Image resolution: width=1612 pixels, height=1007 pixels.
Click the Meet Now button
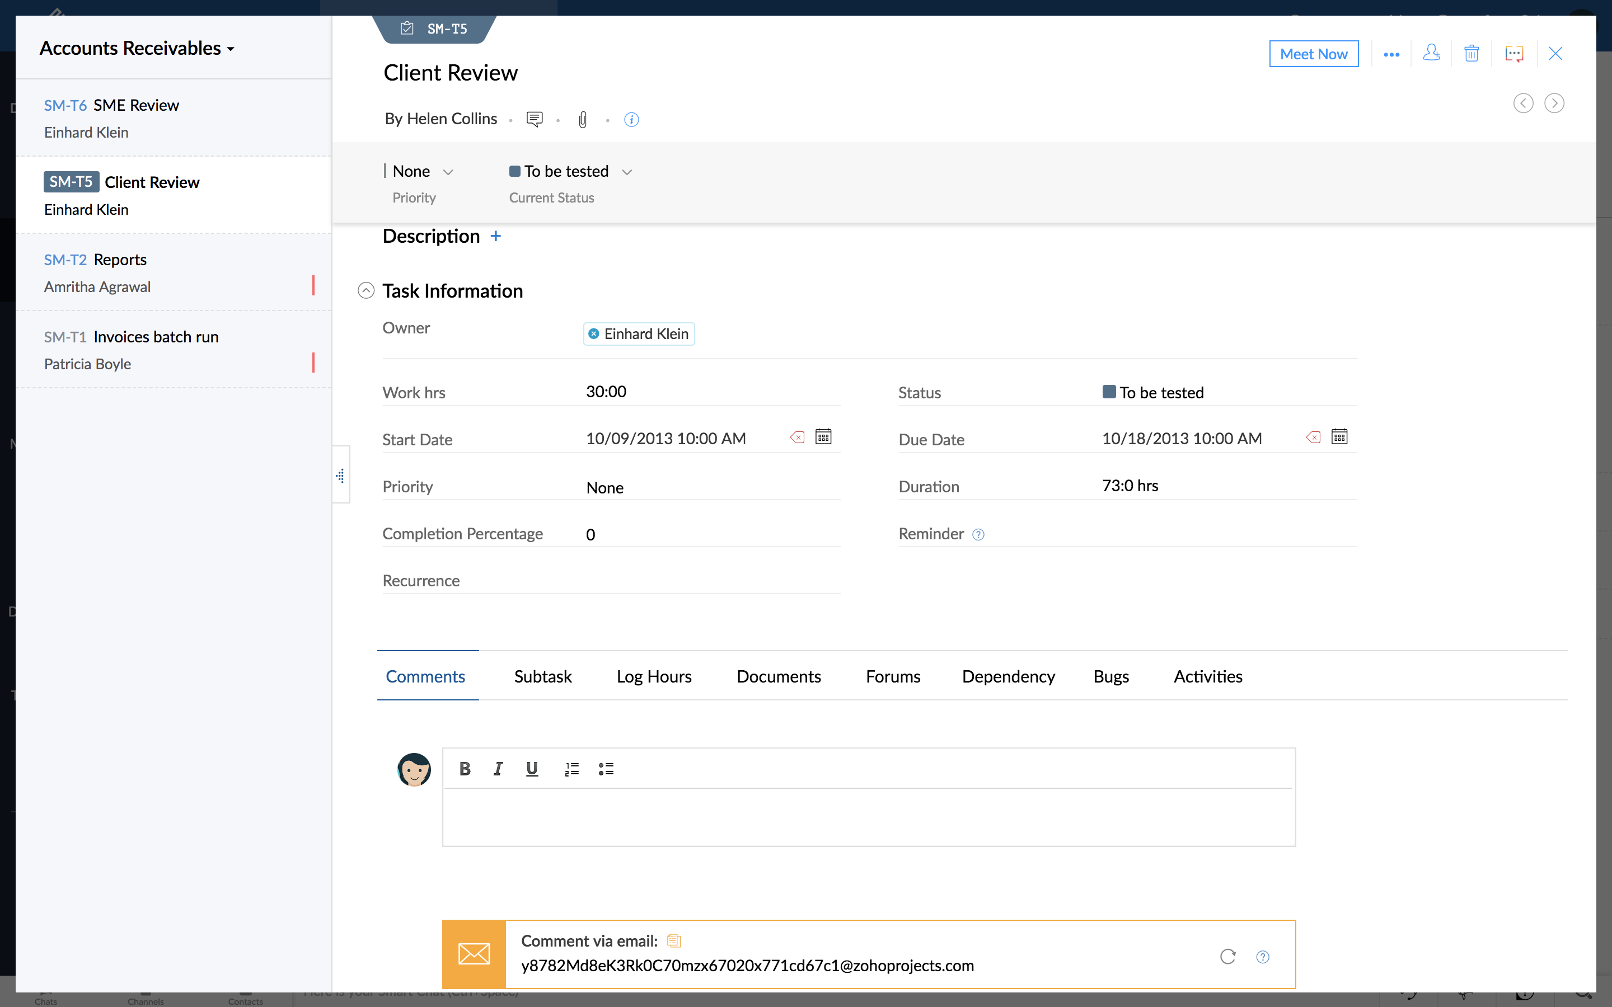pos(1313,54)
